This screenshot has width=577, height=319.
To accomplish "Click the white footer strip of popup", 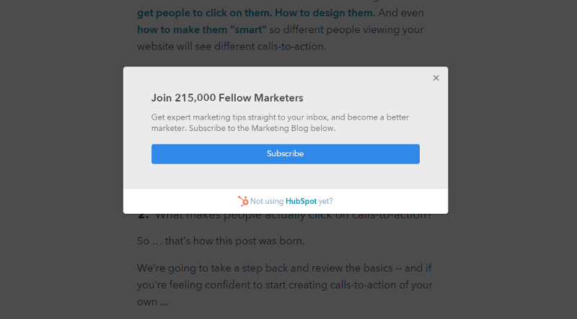I will [375, 202].
